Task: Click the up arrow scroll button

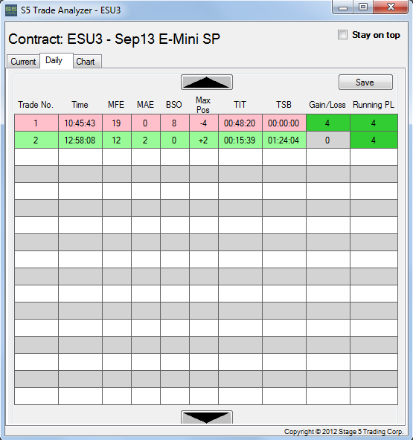Action: click(207, 82)
